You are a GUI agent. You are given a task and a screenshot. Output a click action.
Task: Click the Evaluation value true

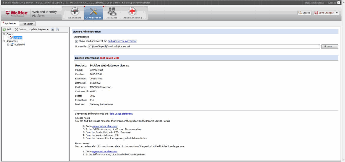point(92,100)
